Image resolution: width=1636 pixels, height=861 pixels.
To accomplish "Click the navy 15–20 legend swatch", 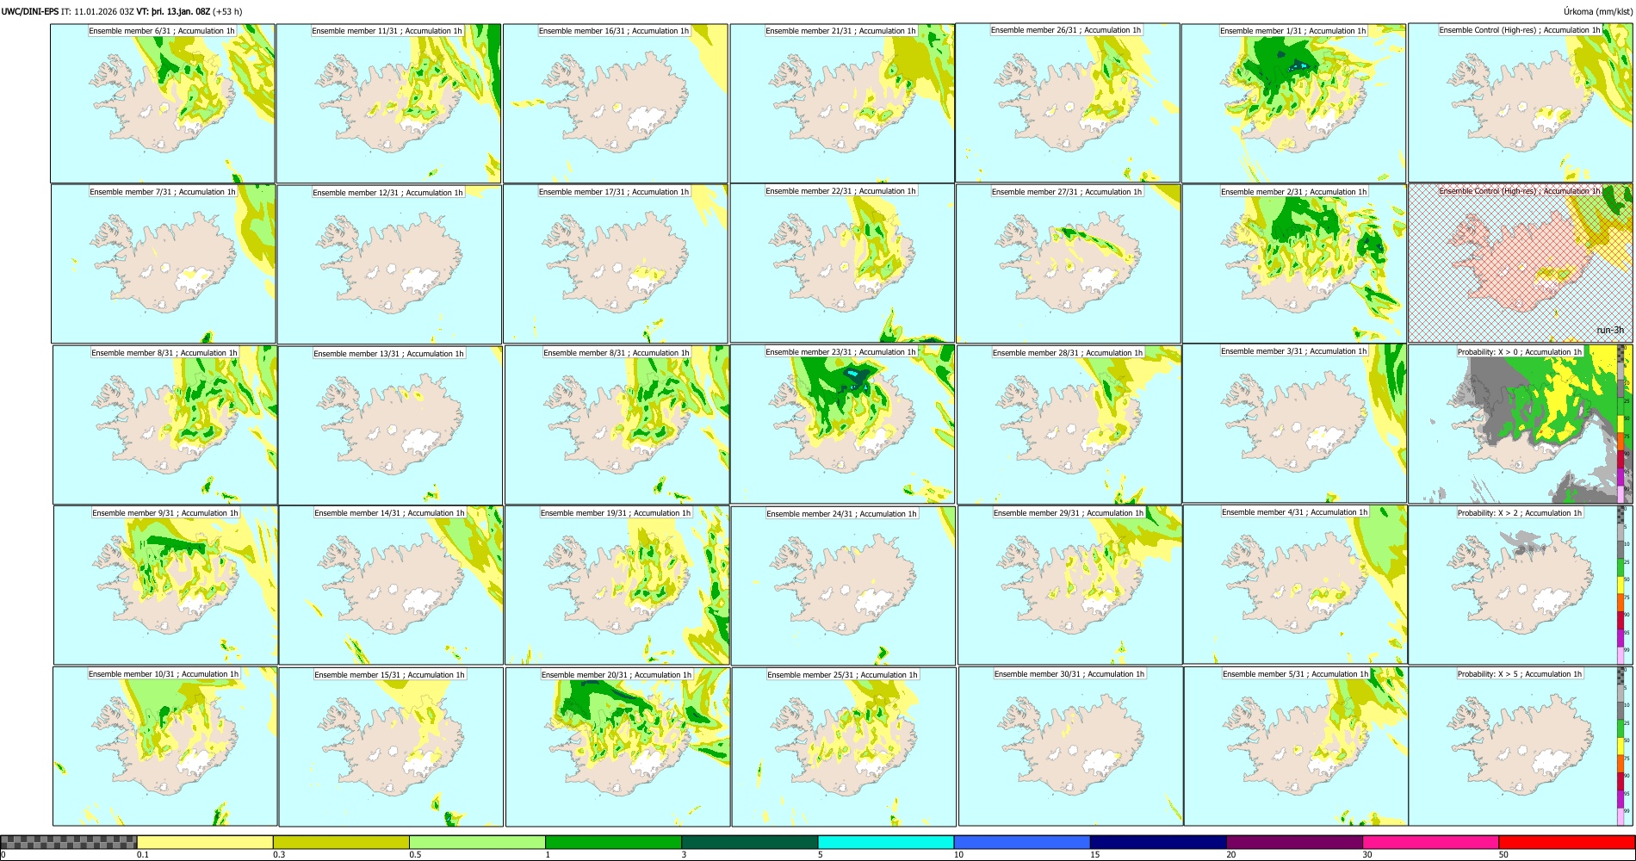I will tap(1158, 842).
